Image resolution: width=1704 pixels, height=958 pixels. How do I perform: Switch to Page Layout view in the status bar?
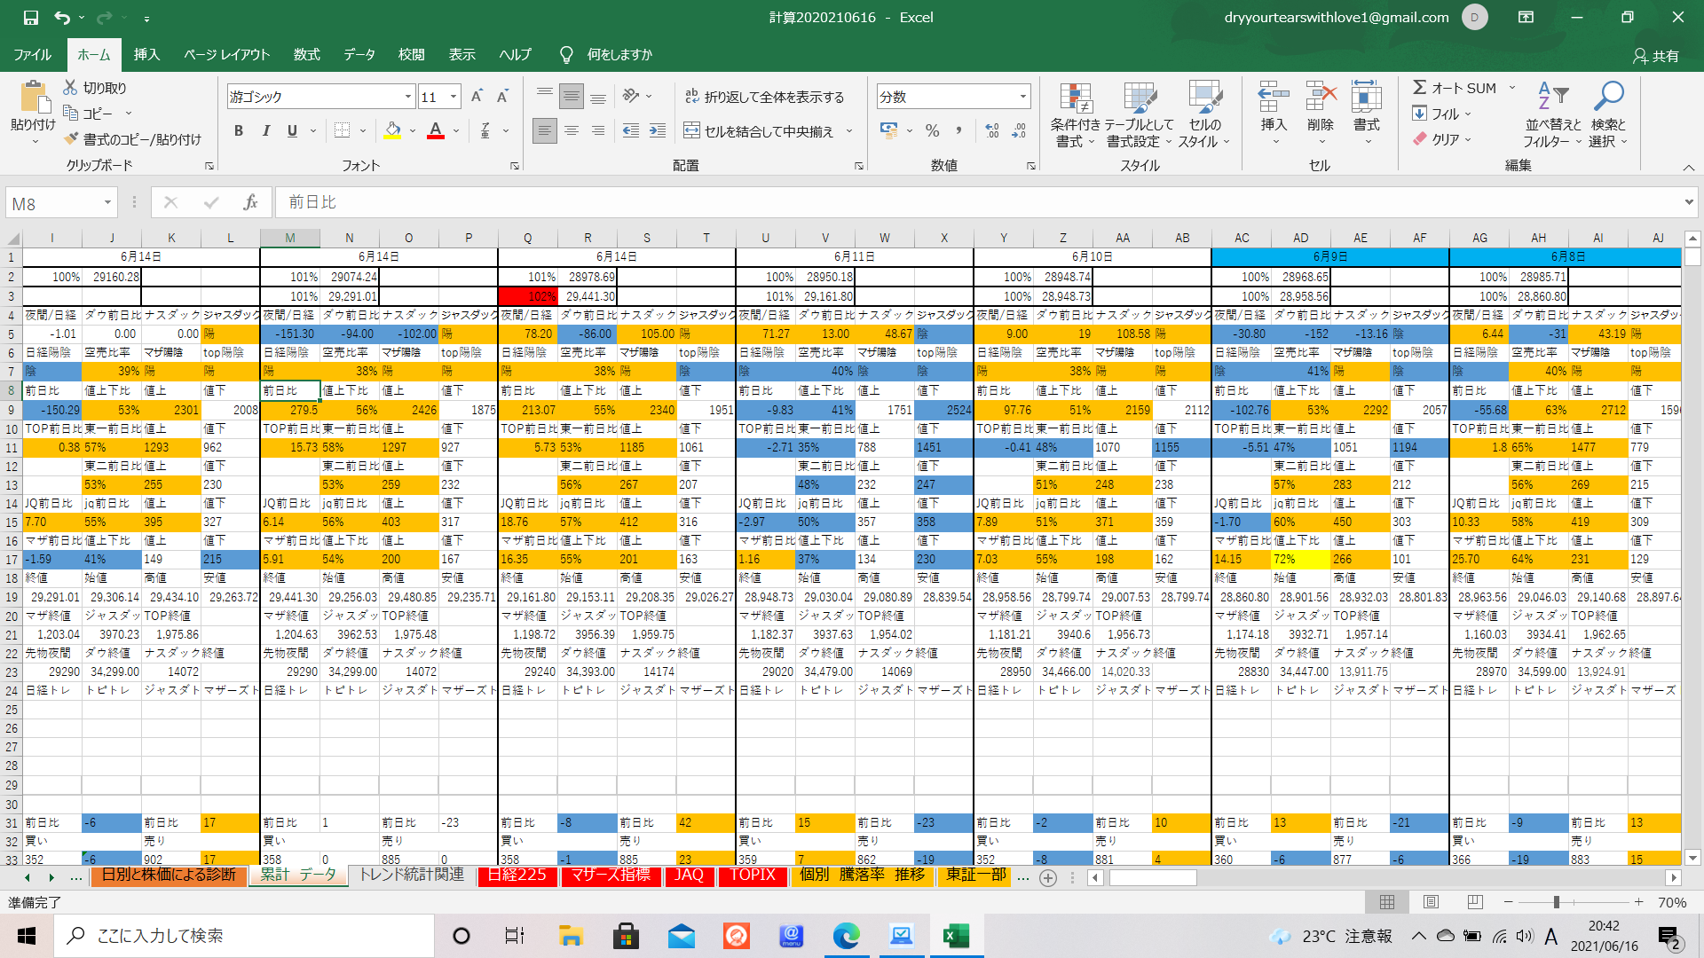pyautogui.click(x=1431, y=902)
